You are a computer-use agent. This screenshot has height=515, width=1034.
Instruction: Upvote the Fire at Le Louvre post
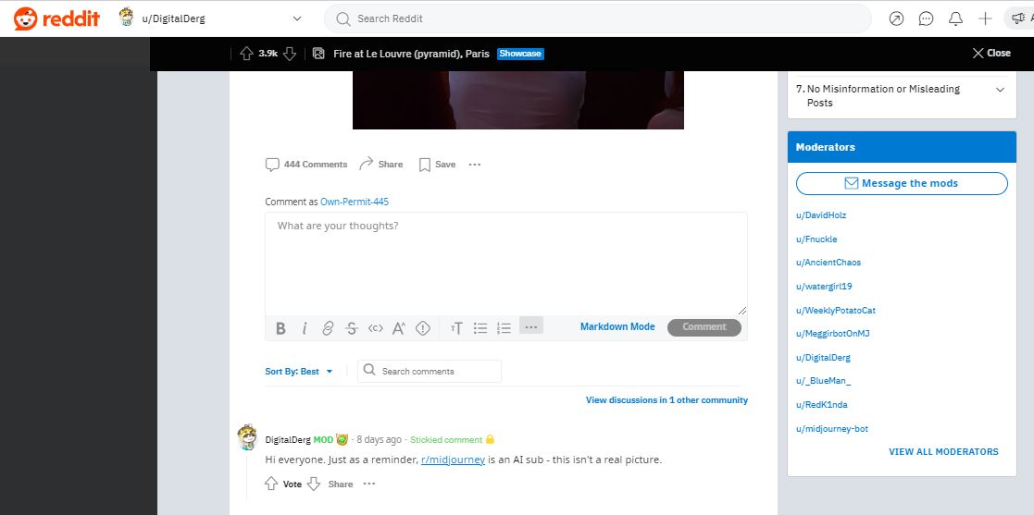pyautogui.click(x=246, y=54)
